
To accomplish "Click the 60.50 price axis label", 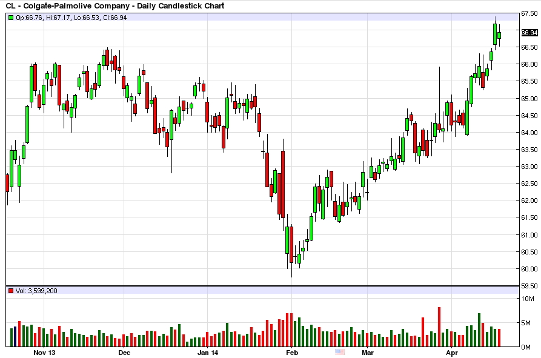I will [x=529, y=252].
